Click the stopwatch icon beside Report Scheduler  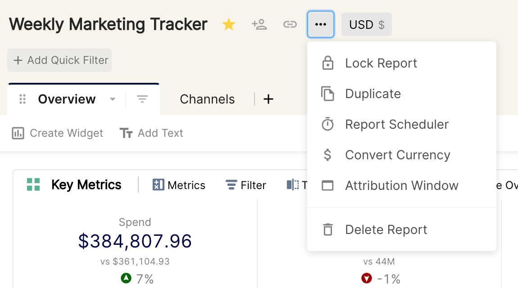point(328,124)
